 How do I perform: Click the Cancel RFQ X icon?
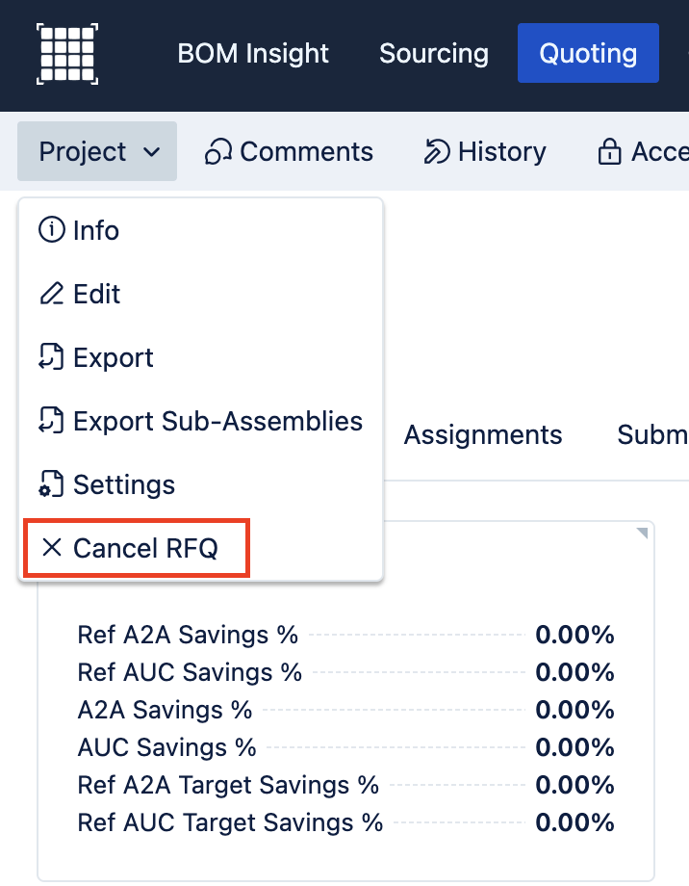pyautogui.click(x=52, y=548)
